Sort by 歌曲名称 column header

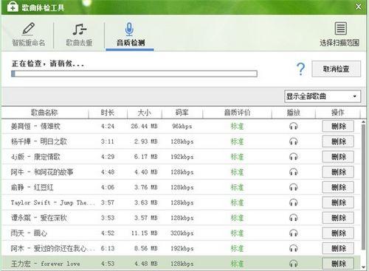[45, 113]
